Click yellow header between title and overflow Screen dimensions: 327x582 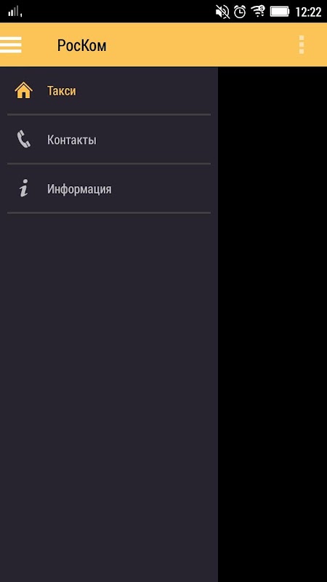point(202,45)
